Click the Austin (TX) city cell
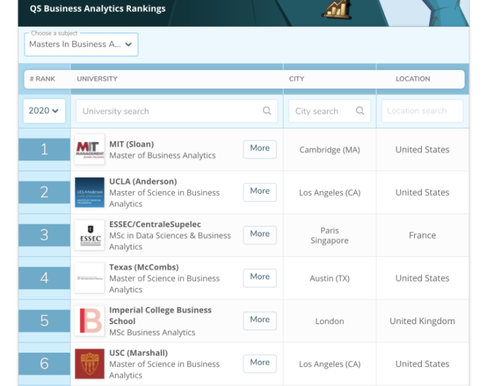The image size is (487, 386). coord(330,278)
